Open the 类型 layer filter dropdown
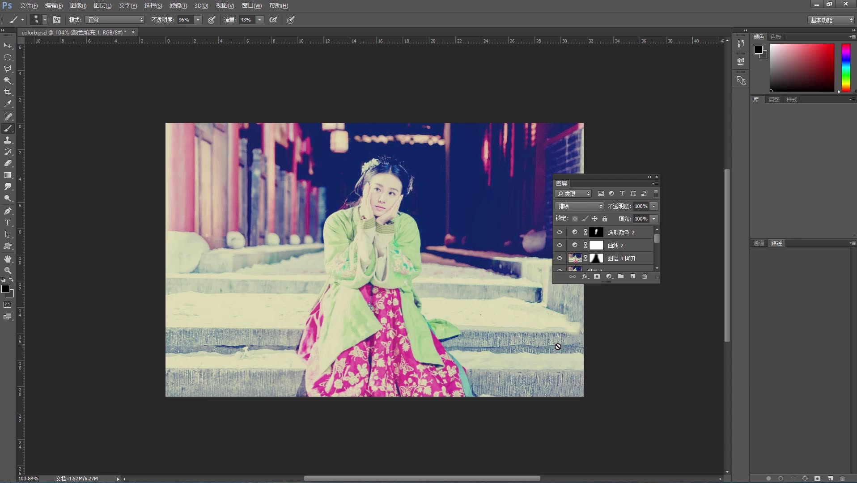The height and width of the screenshot is (483, 857). [573, 193]
